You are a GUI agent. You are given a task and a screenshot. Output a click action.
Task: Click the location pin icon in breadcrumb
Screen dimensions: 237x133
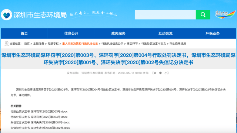(x=7, y=44)
